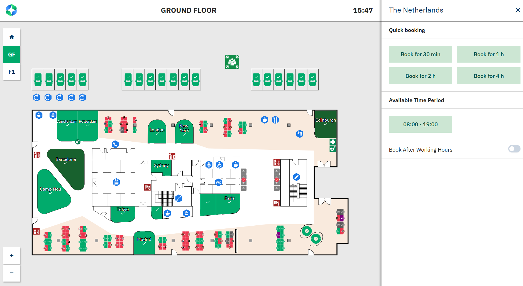Click the assembly point icon above map
Image resolution: width=523 pixels, height=286 pixels.
[232, 62]
